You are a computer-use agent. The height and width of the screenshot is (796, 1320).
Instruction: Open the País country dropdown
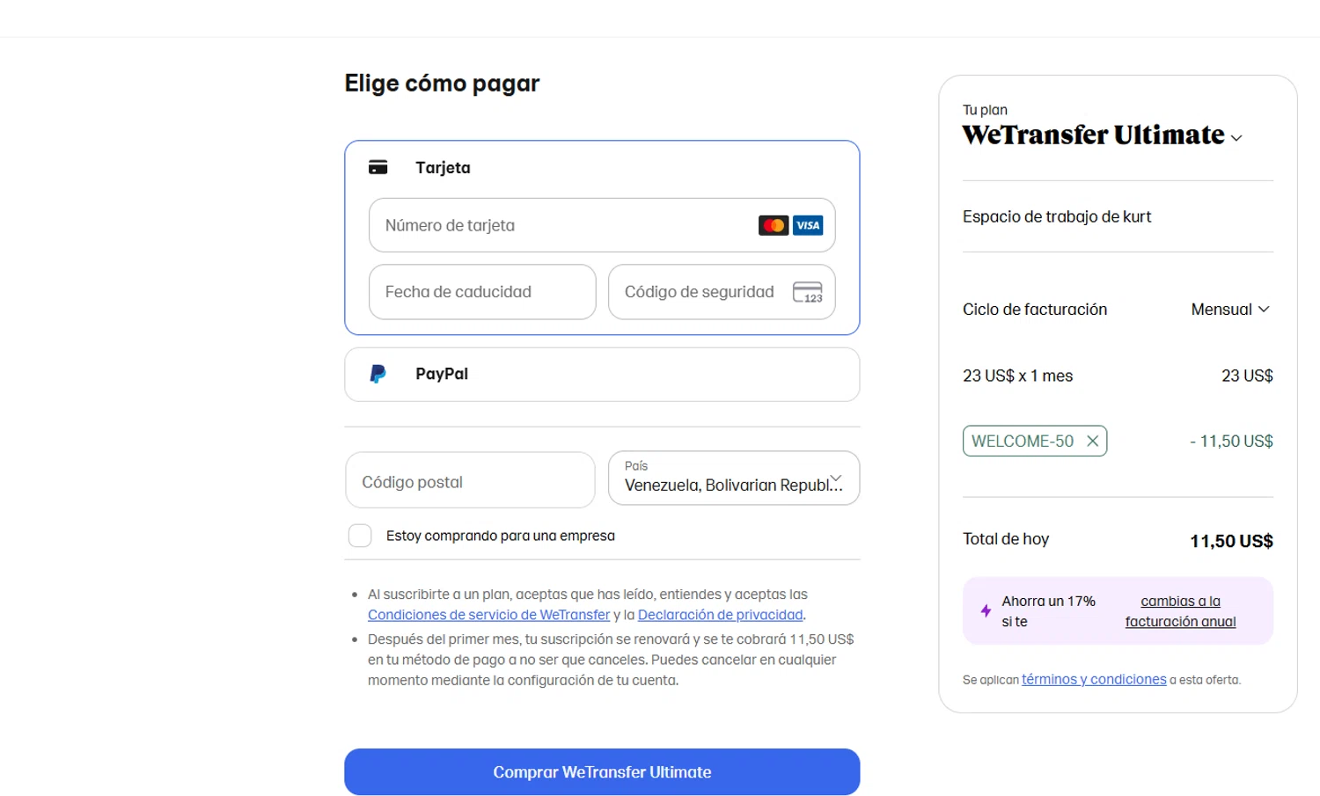pos(734,478)
